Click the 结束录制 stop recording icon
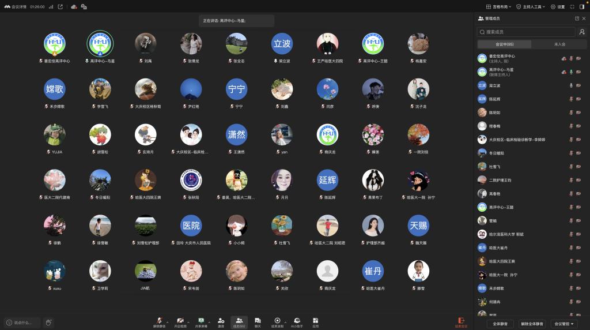590x330 pixels. (x=277, y=320)
